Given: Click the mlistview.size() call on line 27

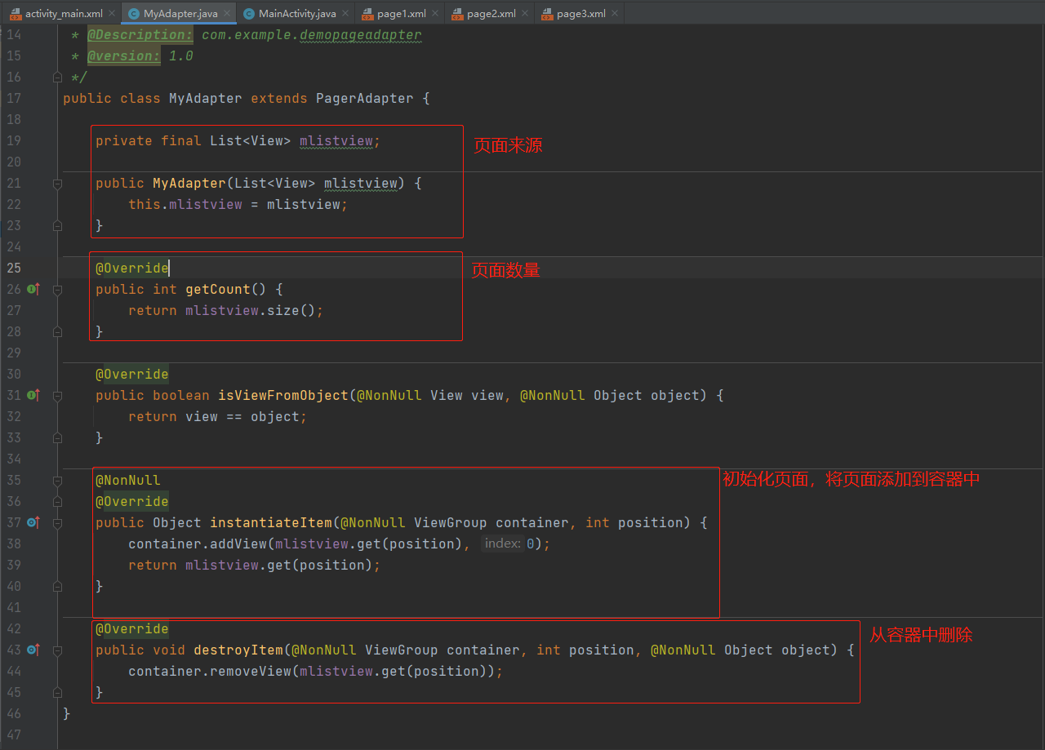Looking at the screenshot, I should coord(251,310).
